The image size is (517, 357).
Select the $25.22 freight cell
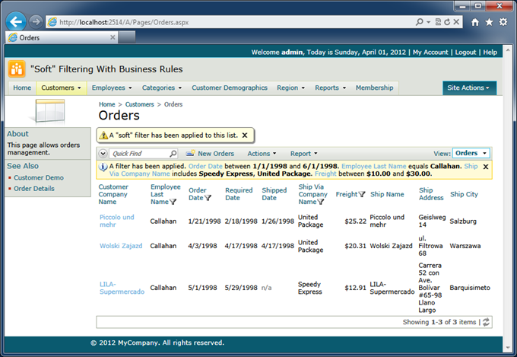pos(356,222)
